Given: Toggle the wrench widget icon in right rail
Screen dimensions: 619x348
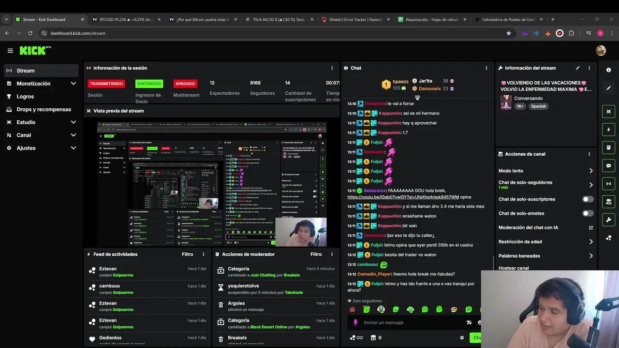Looking at the screenshot, I should click(x=608, y=220).
